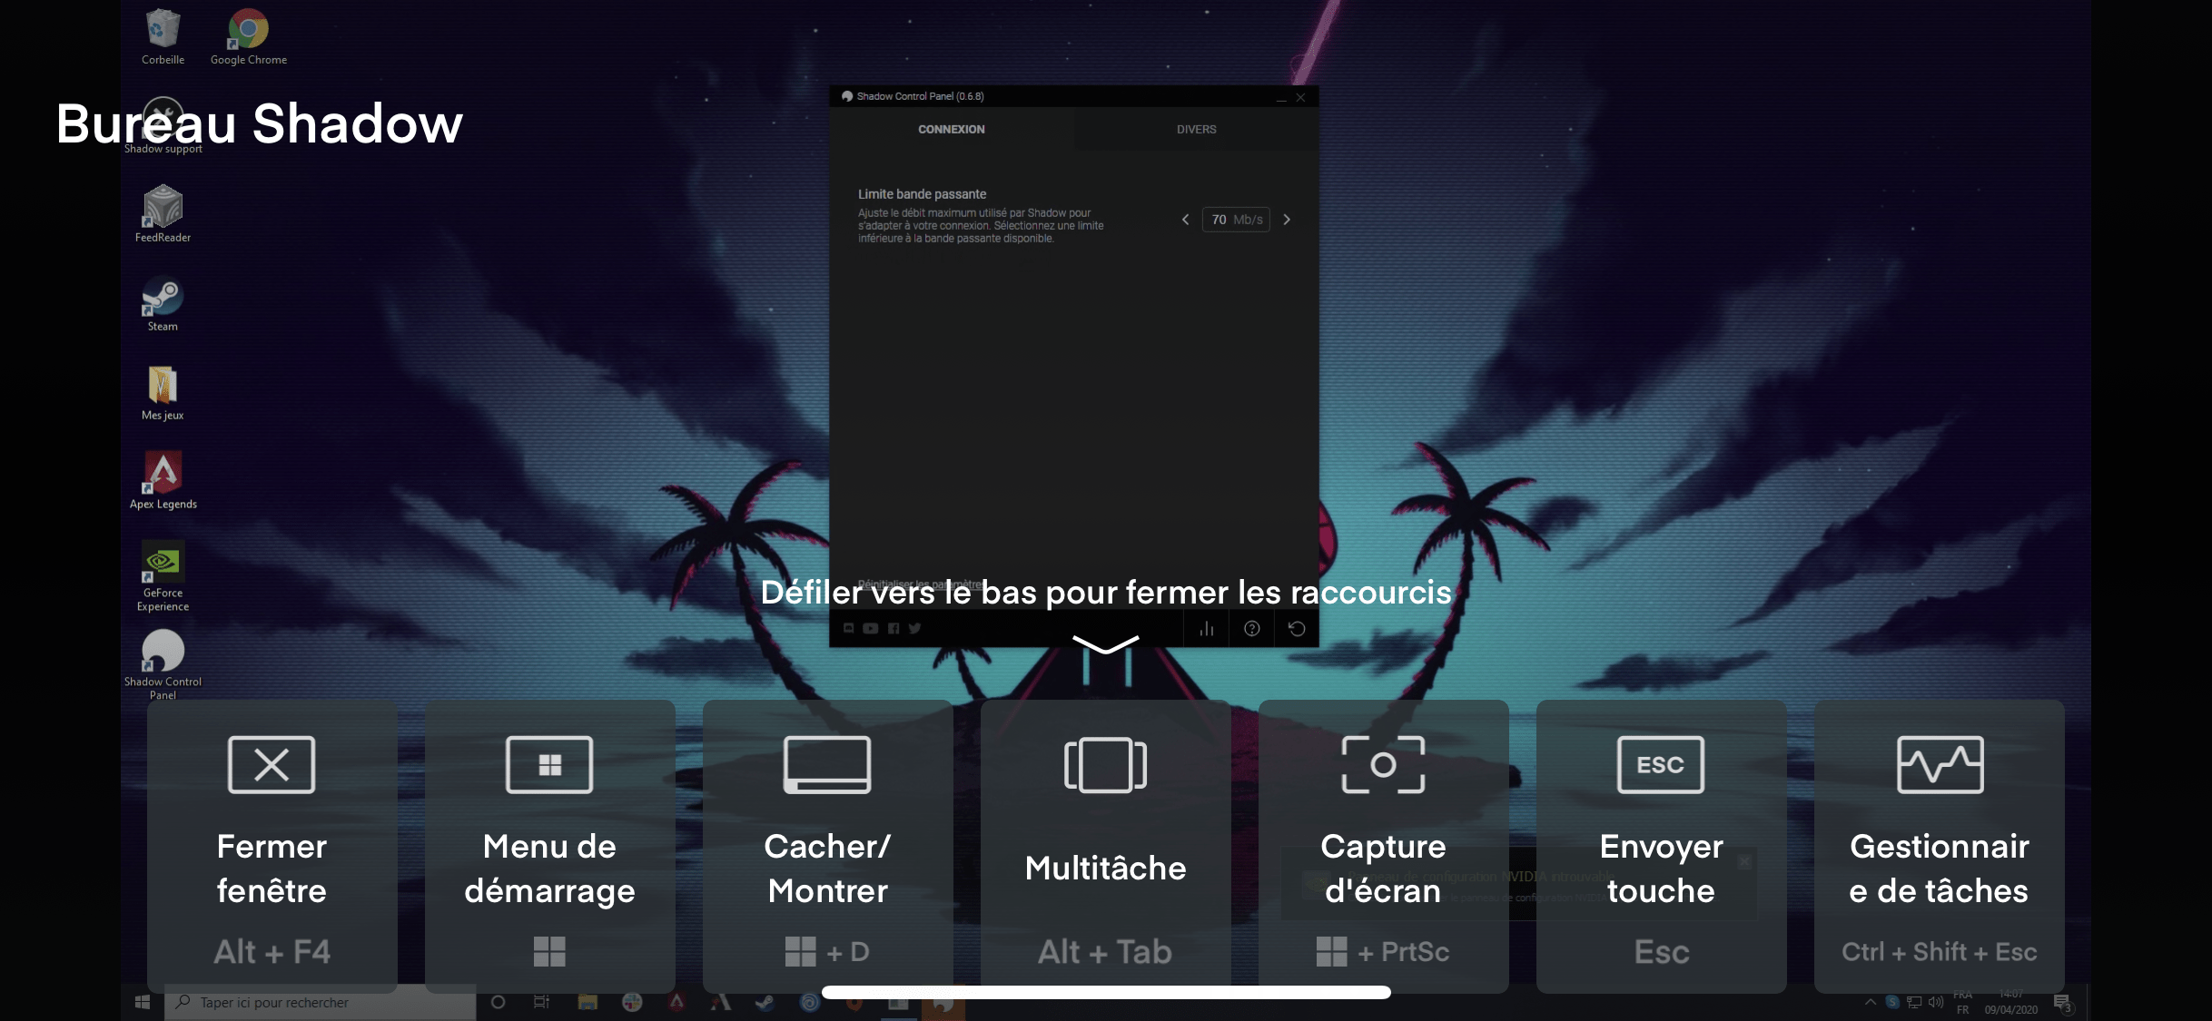Tap the Multitâche Alt+Tab shortcut card

[1105, 846]
